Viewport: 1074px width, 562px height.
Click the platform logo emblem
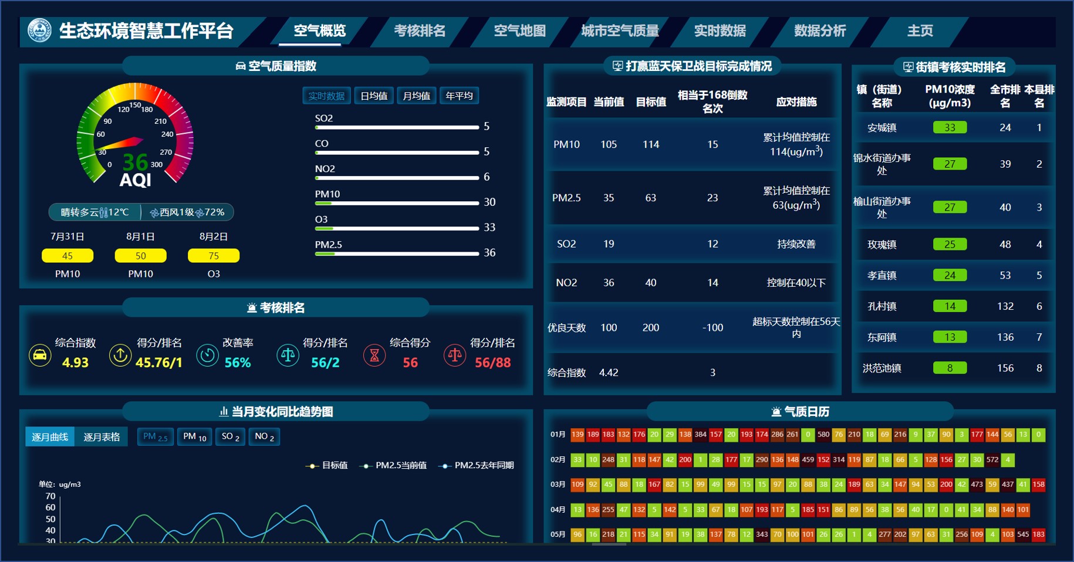(40, 31)
